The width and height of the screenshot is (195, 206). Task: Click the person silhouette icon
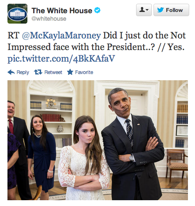point(142,10)
